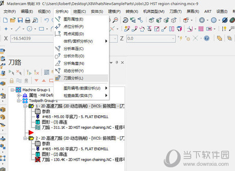This screenshot has height=171, width=235.
Task: Click the blue shaded sphere icon
Action: point(214,20)
